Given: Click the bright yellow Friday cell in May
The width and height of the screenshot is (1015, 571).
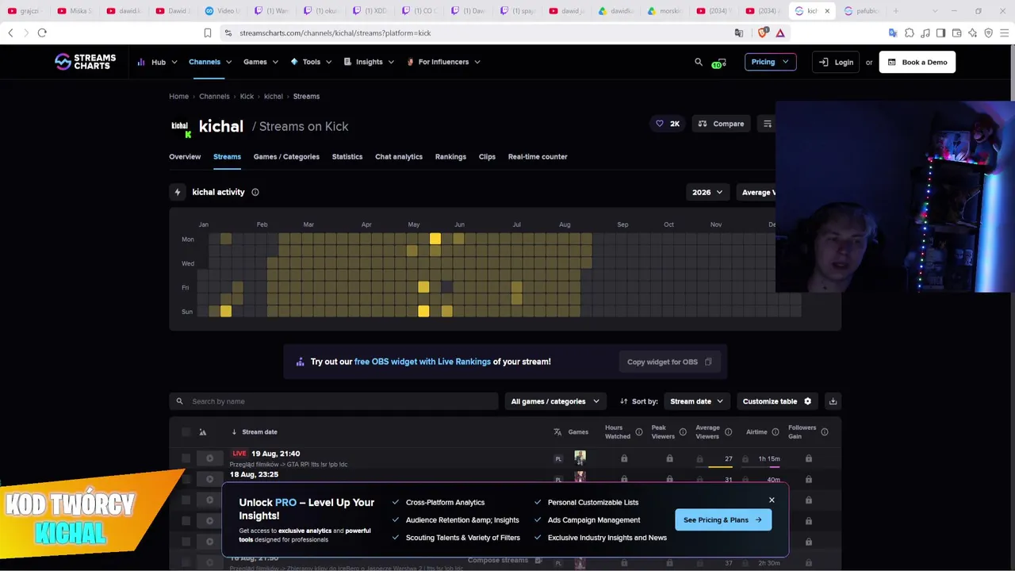Looking at the screenshot, I should (x=423, y=287).
